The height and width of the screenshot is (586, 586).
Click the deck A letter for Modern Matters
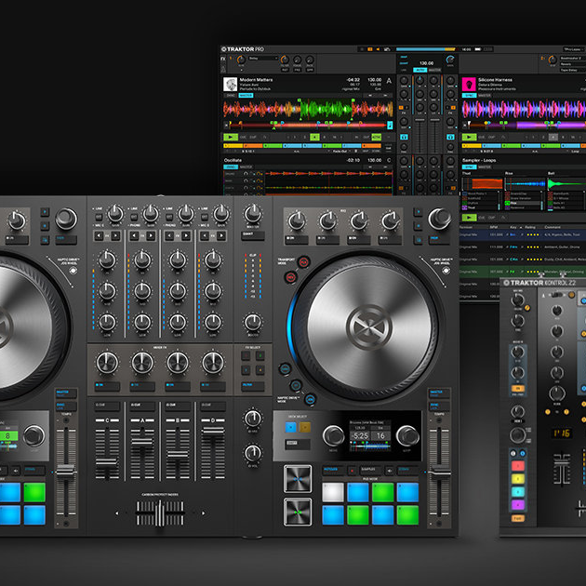389,80
